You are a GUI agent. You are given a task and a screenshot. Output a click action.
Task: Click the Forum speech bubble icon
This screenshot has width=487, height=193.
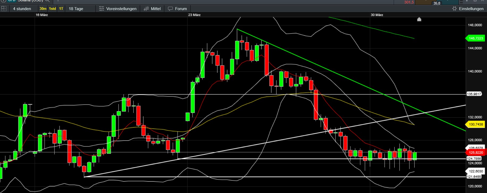point(170,9)
